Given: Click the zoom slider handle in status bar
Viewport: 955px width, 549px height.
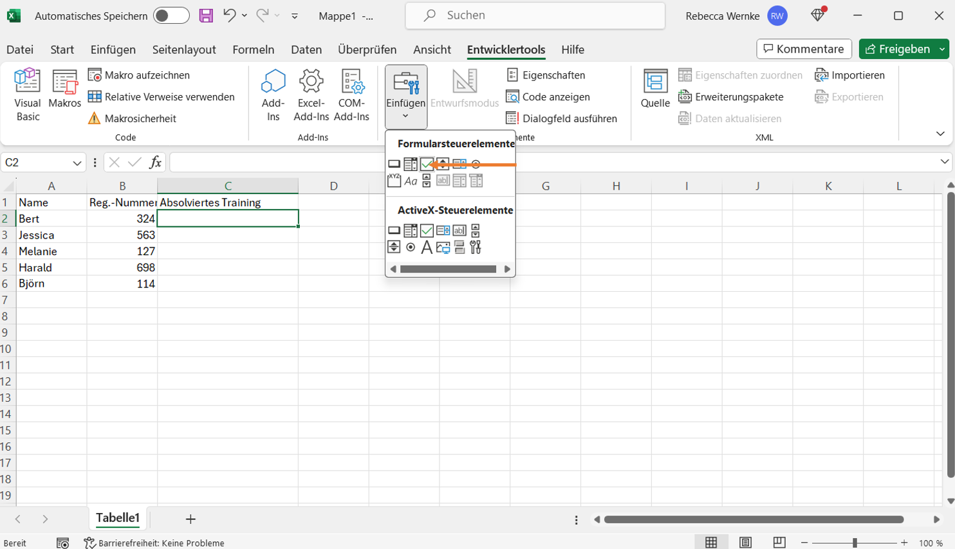Looking at the screenshot, I should coord(855,543).
